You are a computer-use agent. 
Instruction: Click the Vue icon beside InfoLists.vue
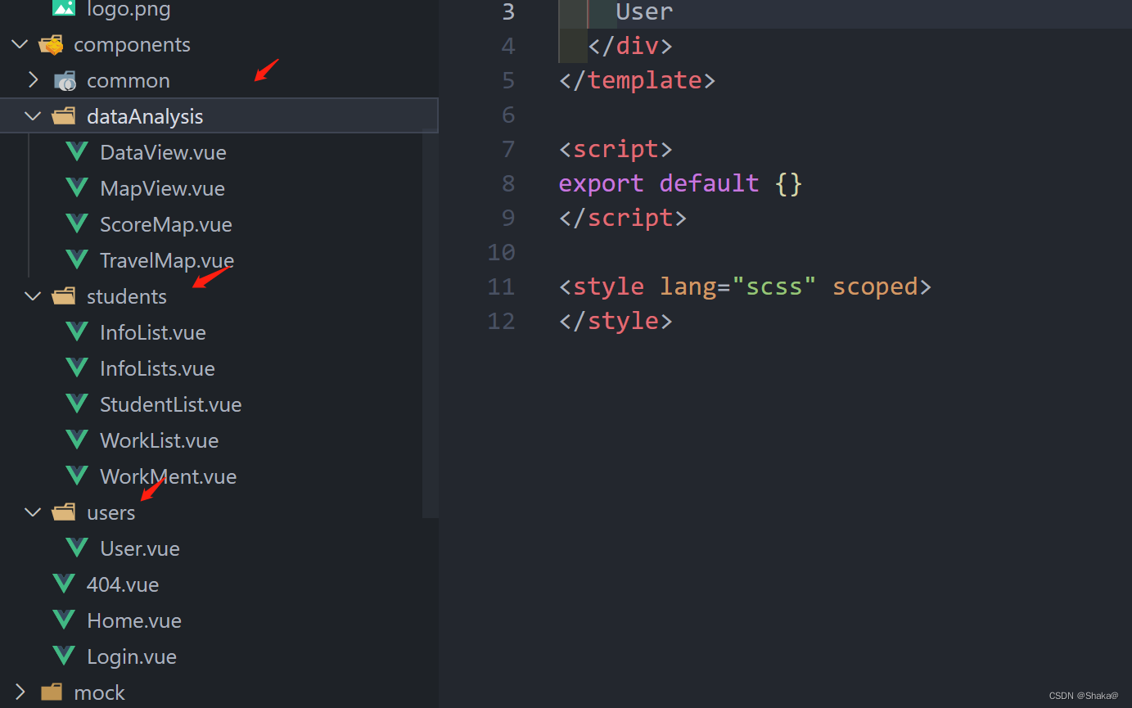(77, 368)
